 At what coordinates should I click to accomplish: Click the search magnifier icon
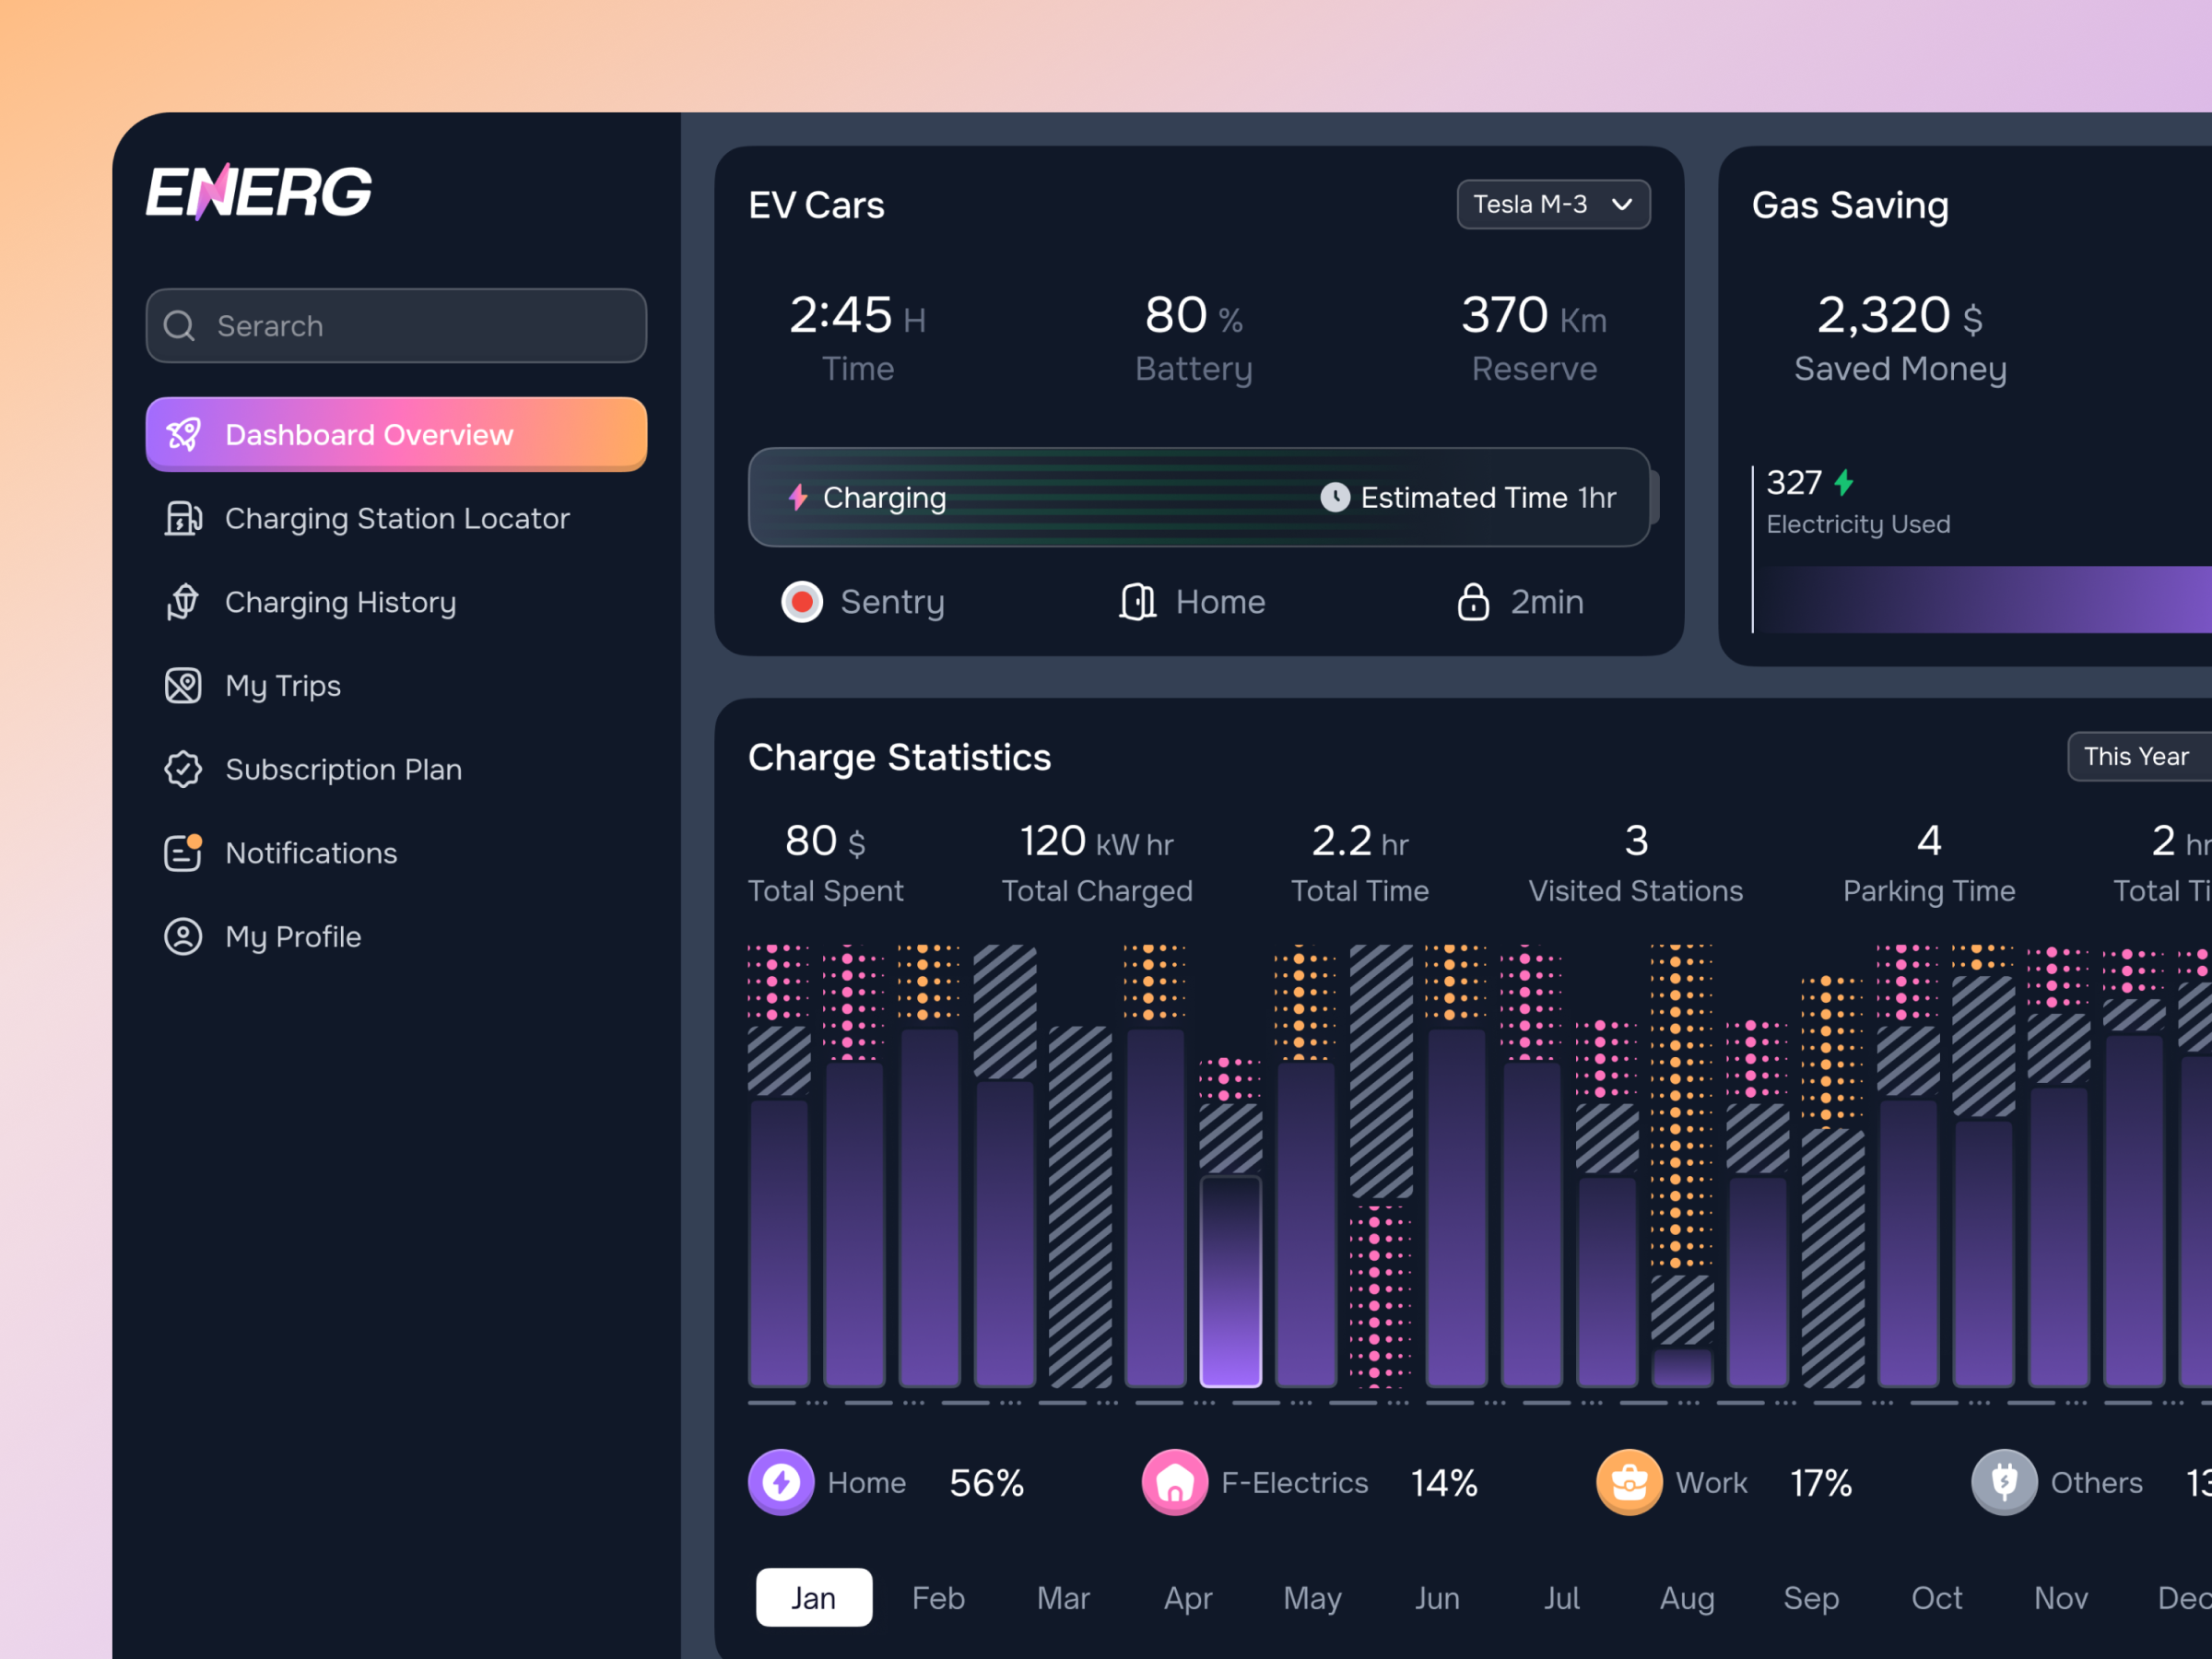[180, 326]
